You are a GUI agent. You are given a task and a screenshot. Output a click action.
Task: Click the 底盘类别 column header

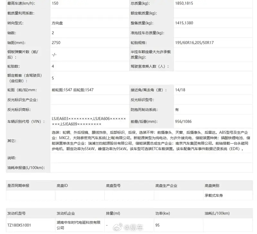point(212,186)
